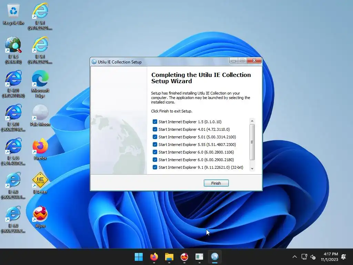The image size is (353, 265).
Task: Open the document-style app in the taskbar
Action: tap(200, 257)
